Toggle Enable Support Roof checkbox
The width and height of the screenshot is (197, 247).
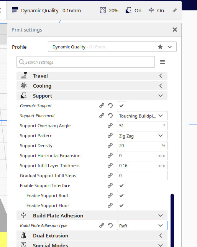pos(121,196)
